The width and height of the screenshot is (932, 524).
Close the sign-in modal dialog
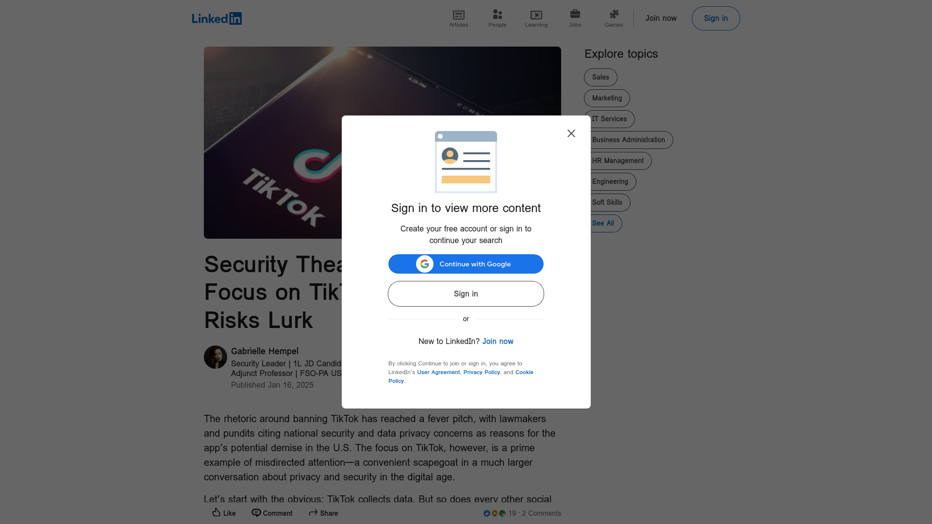coord(571,133)
